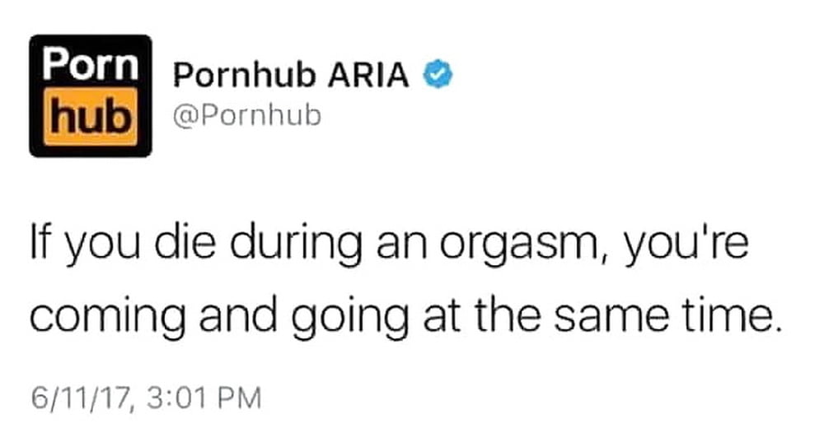Click the word "going" in the tweet
The height and width of the screenshot is (447, 824).
tap(349, 319)
